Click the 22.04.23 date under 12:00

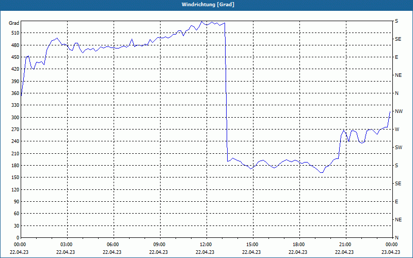click(205, 252)
